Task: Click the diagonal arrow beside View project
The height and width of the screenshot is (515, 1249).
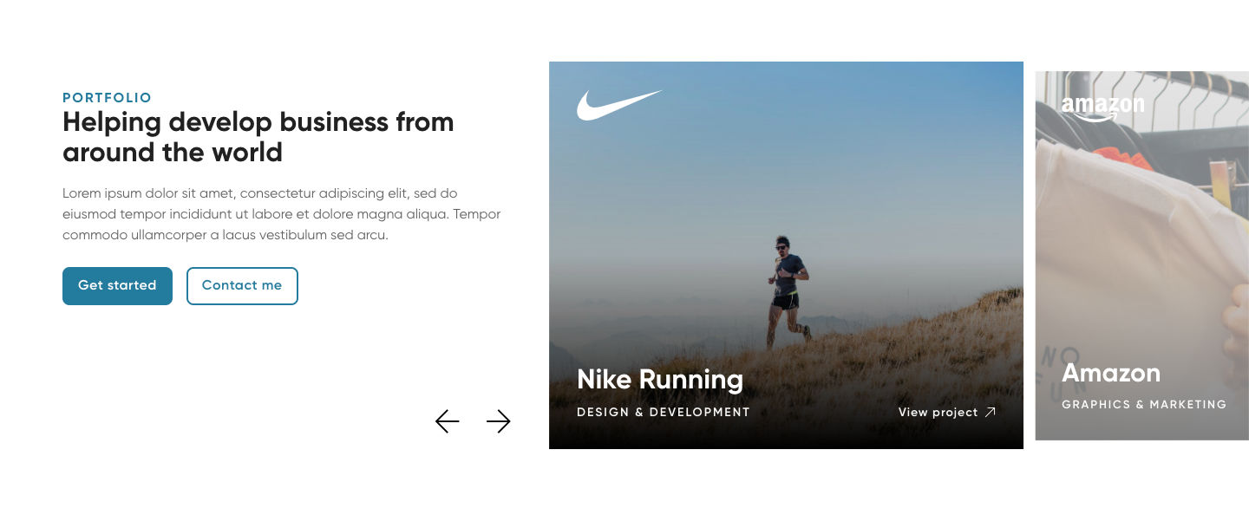Action: point(991,413)
